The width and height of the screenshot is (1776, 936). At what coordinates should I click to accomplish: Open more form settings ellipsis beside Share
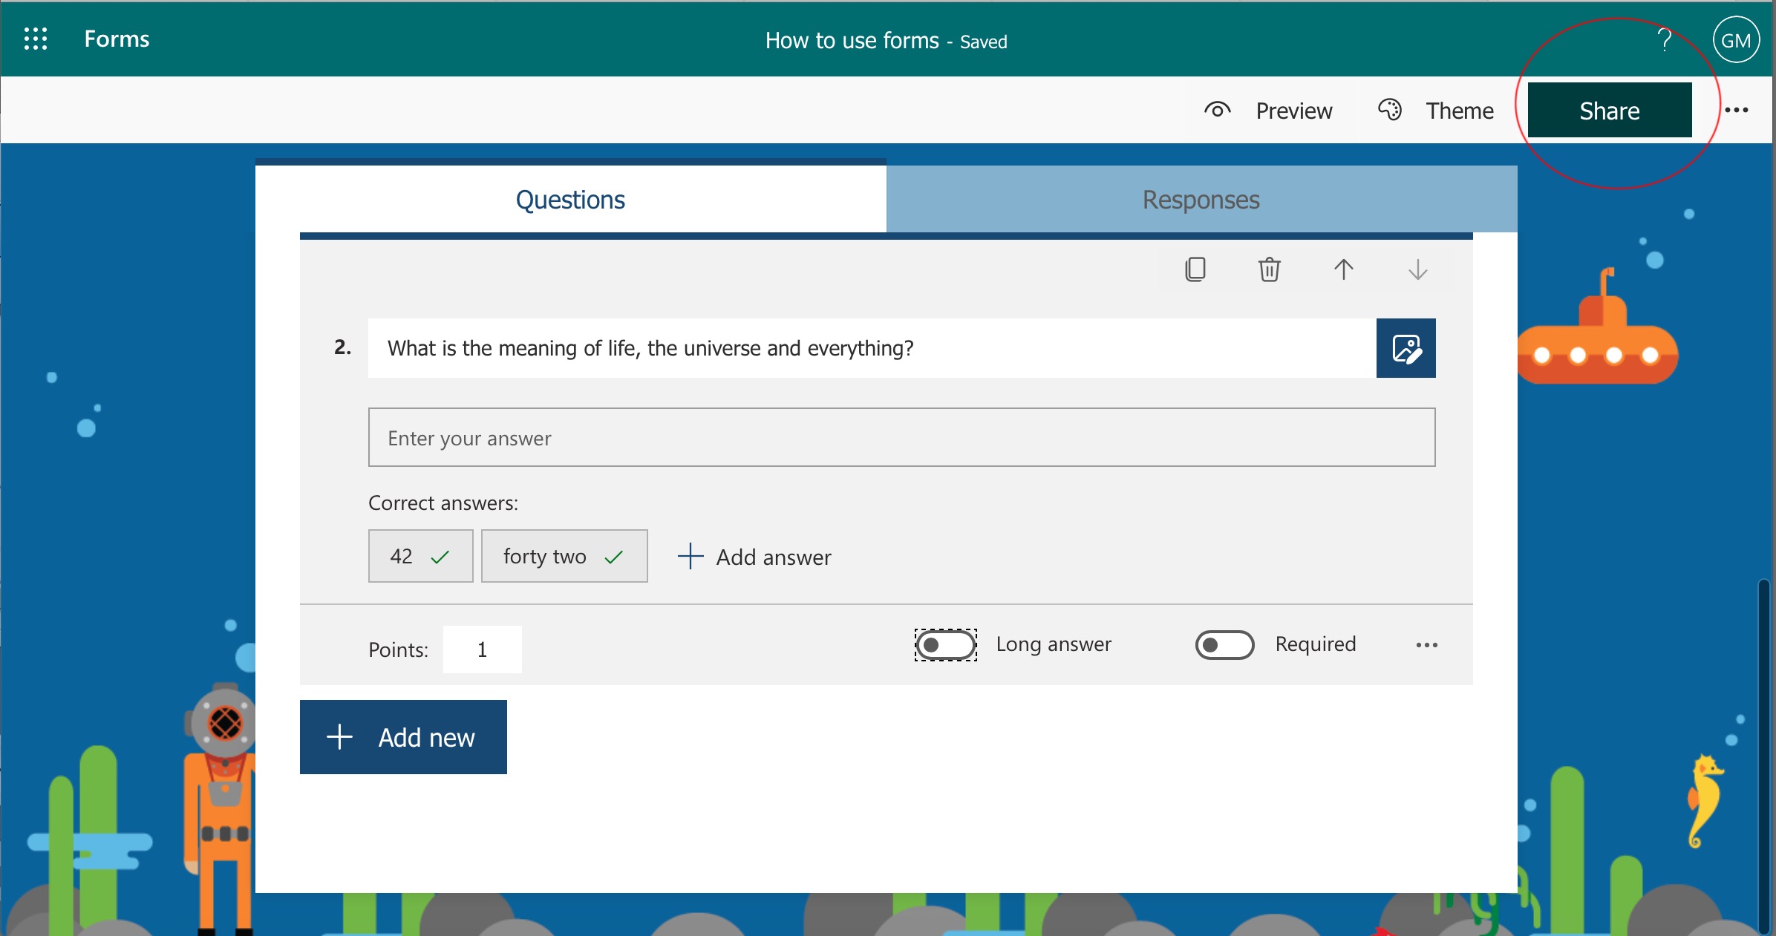(1737, 111)
